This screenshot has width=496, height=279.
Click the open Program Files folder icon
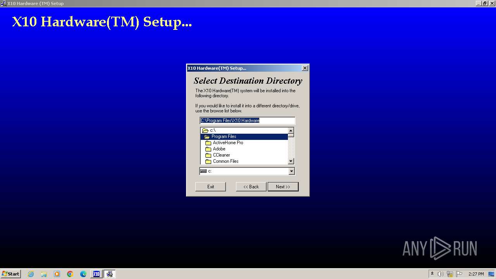click(207, 136)
